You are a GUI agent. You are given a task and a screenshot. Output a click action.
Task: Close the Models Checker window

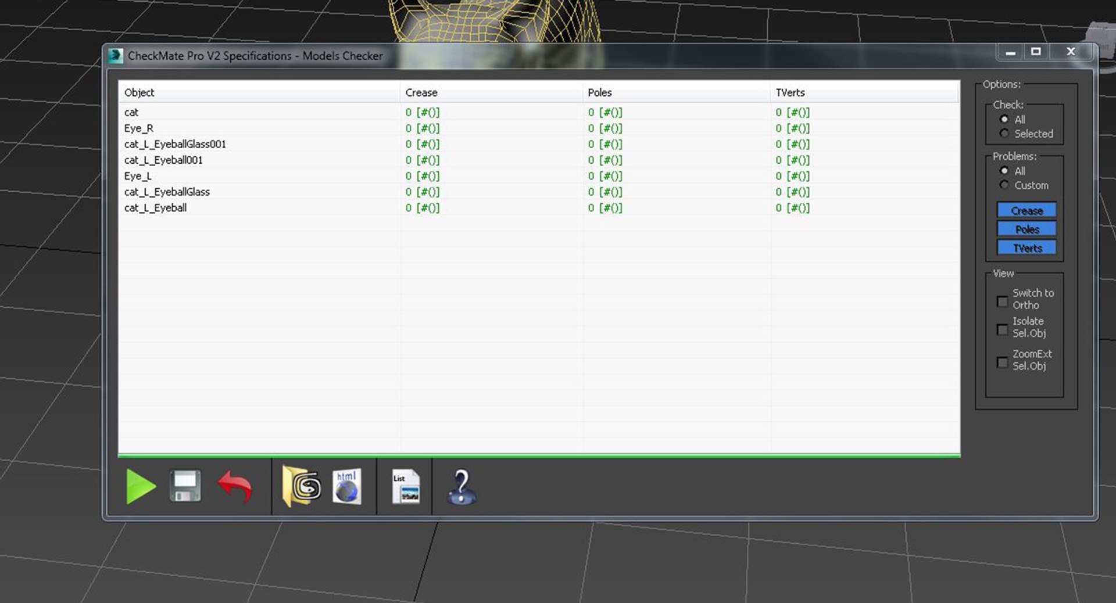1071,52
